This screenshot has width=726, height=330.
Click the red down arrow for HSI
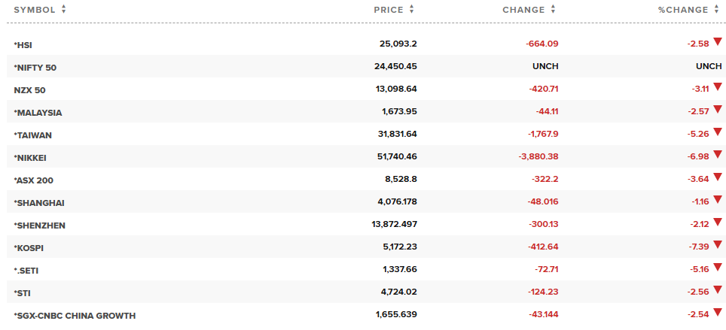(718, 43)
